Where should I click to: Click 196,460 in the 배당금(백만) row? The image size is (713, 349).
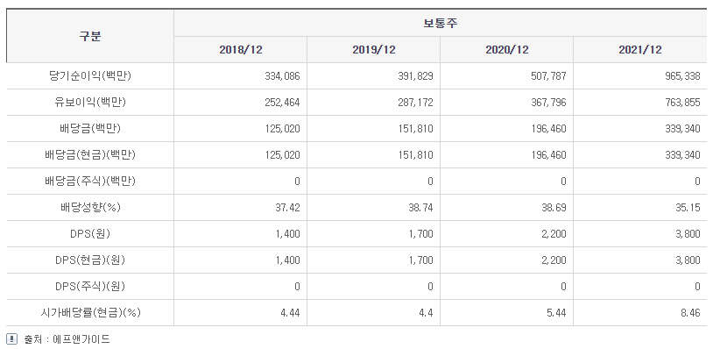point(549,129)
